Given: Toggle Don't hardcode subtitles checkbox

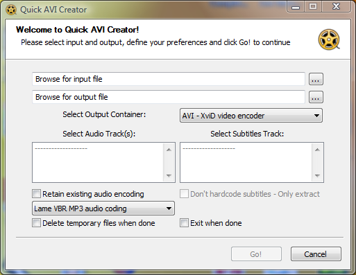Looking at the screenshot, I should tap(184, 194).
